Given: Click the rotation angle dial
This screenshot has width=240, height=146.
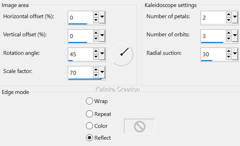Looking at the screenshot, I should click(x=122, y=54).
